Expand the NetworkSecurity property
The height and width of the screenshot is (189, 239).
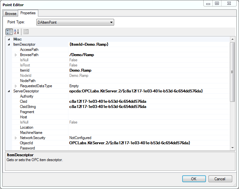[16, 138]
